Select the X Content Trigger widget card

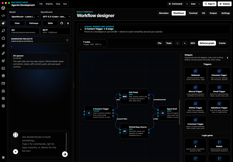coord(195,123)
